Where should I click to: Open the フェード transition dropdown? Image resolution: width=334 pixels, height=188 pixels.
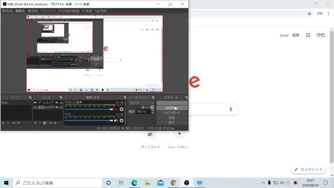click(141, 103)
